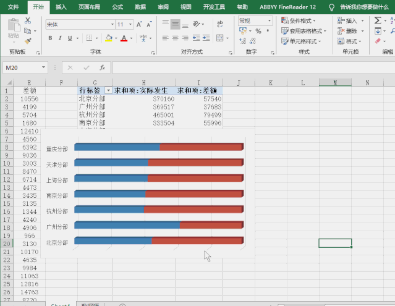Switch to the 数据 tab
Viewport: 395px width, 306px height.
(140, 7)
